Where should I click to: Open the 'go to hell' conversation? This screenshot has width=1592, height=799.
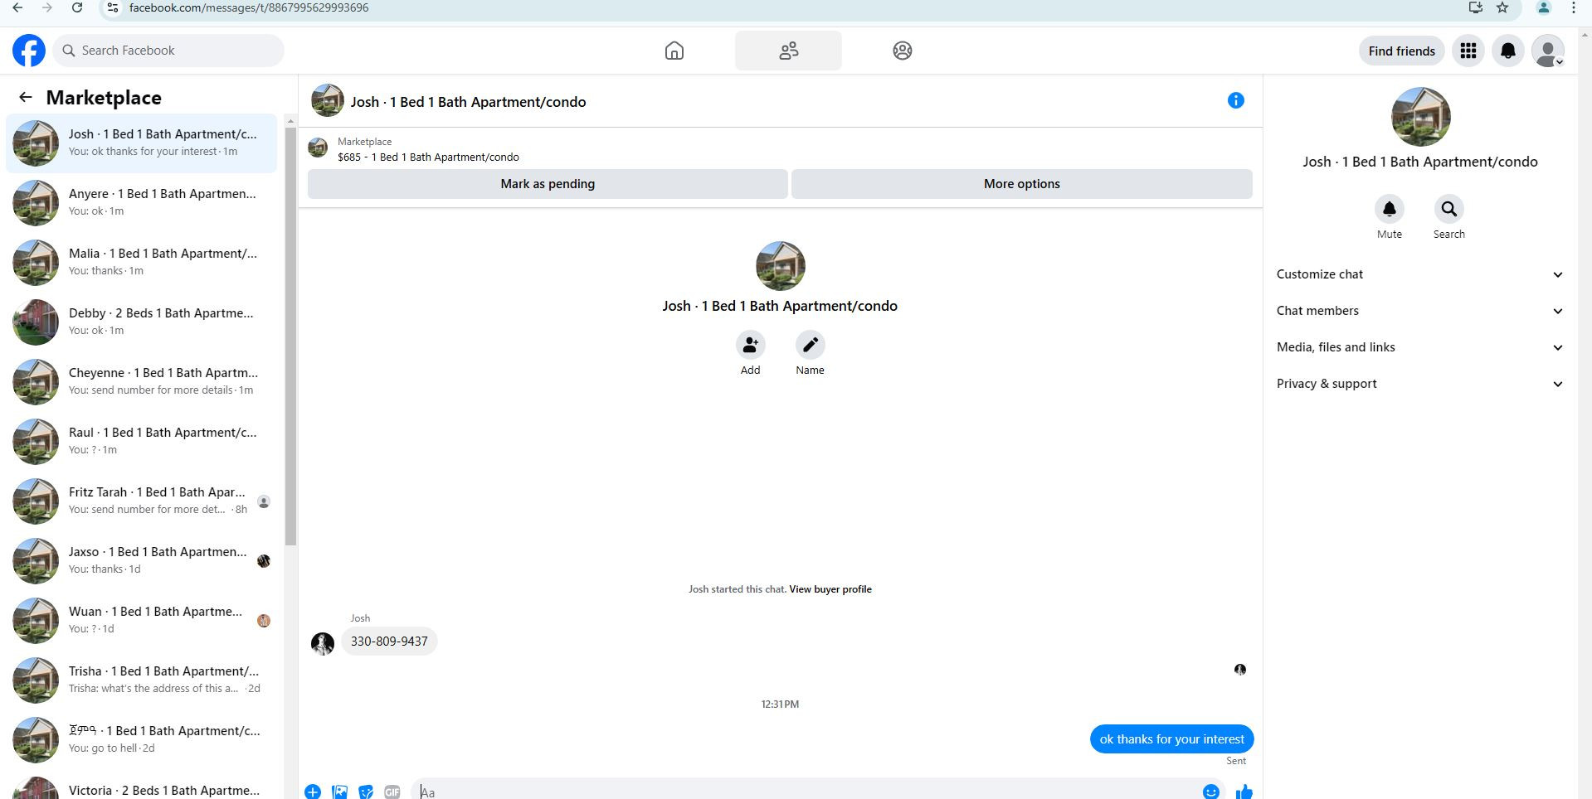pyautogui.click(x=142, y=740)
